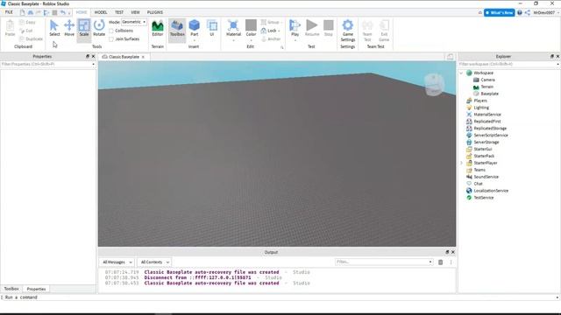
Task: Clear the Output log with trash icon
Action: (x=440, y=262)
